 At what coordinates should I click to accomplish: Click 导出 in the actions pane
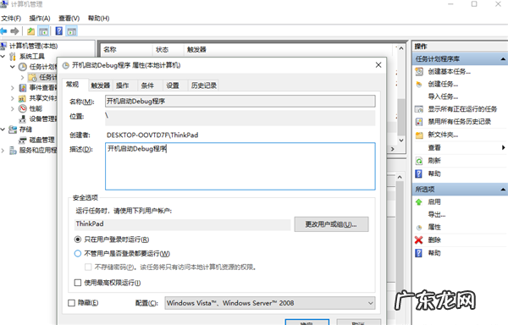click(436, 214)
